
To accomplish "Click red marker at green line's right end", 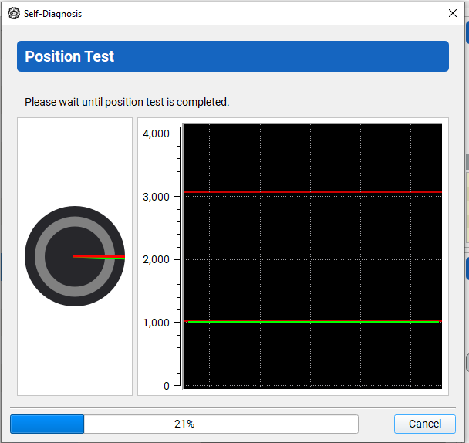I will coord(440,321).
